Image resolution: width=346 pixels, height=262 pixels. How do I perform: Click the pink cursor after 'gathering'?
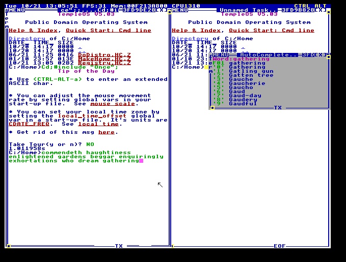click(141, 161)
